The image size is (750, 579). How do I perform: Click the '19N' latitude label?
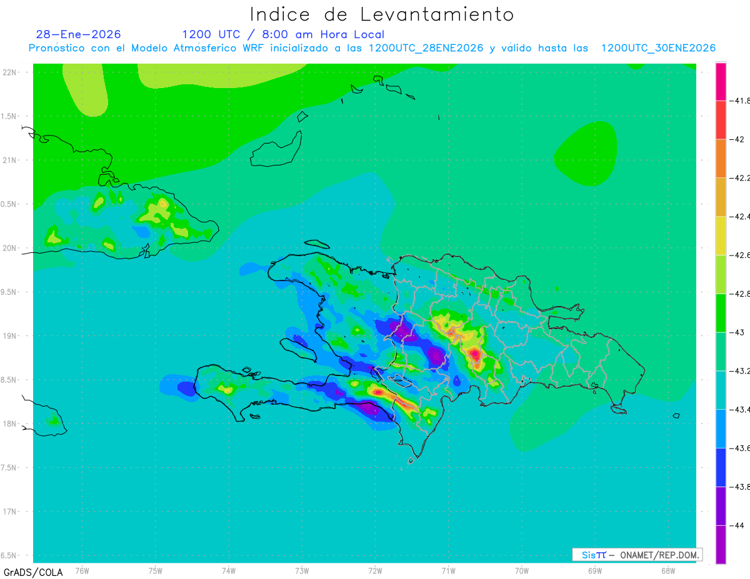9,336
